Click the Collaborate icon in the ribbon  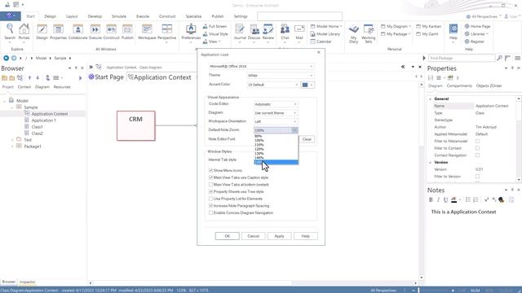pyautogui.click(x=77, y=32)
